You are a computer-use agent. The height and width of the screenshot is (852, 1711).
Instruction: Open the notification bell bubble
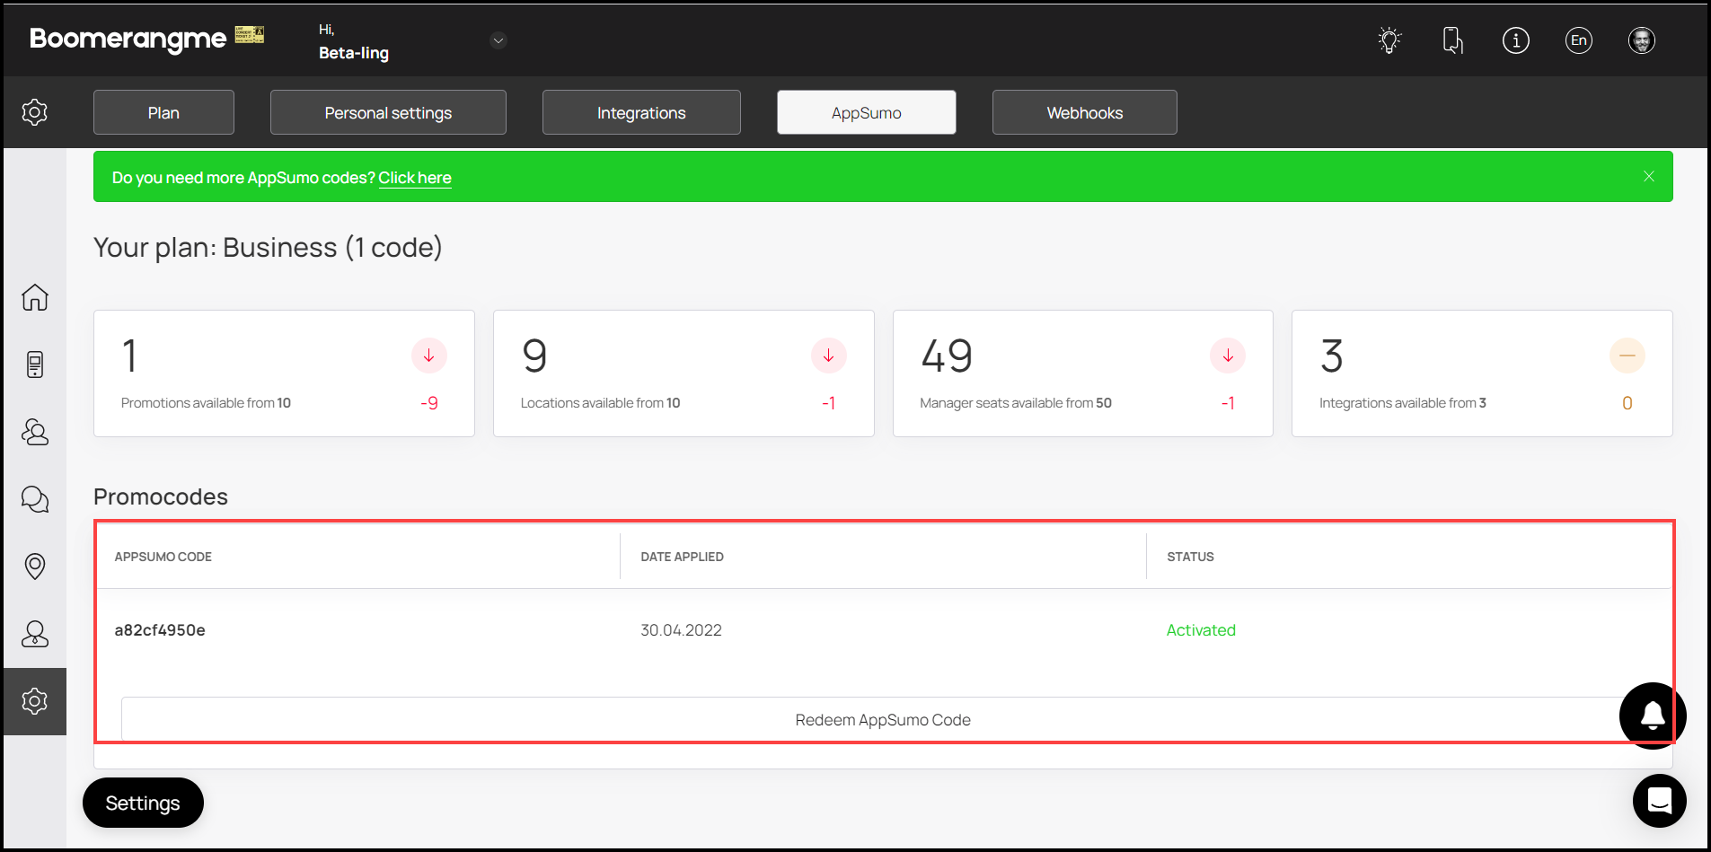tap(1652, 716)
